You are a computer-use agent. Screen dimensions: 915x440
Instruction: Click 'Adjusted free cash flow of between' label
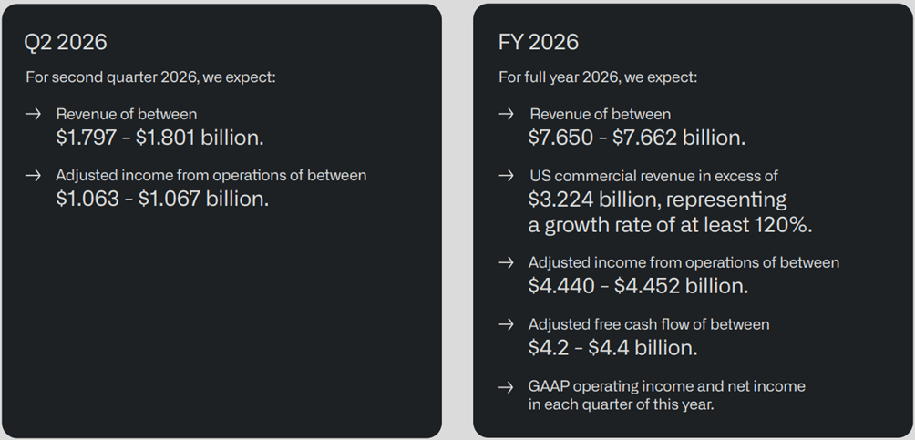[x=649, y=324]
